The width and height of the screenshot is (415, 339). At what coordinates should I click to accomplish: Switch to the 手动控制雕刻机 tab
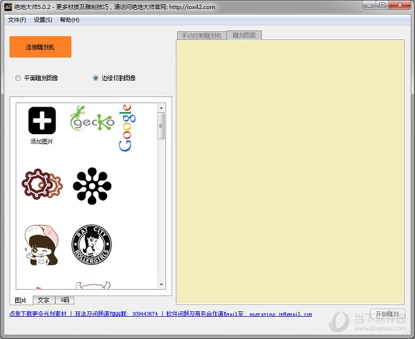(x=202, y=36)
